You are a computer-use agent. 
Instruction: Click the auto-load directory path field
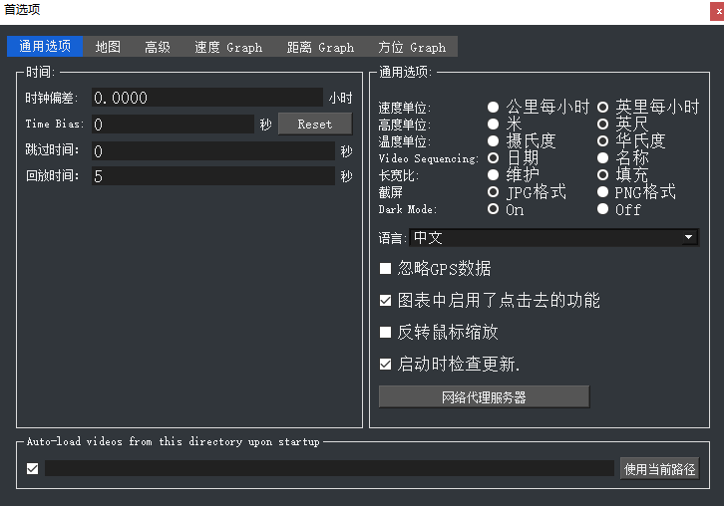329,468
